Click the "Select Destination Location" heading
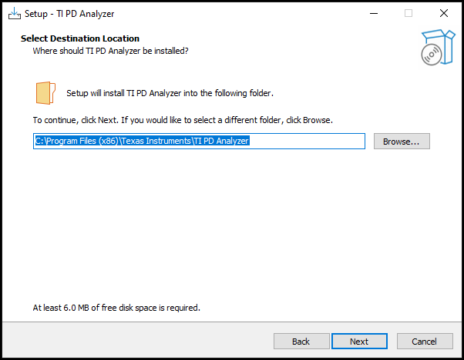The height and width of the screenshot is (360, 464). click(80, 38)
